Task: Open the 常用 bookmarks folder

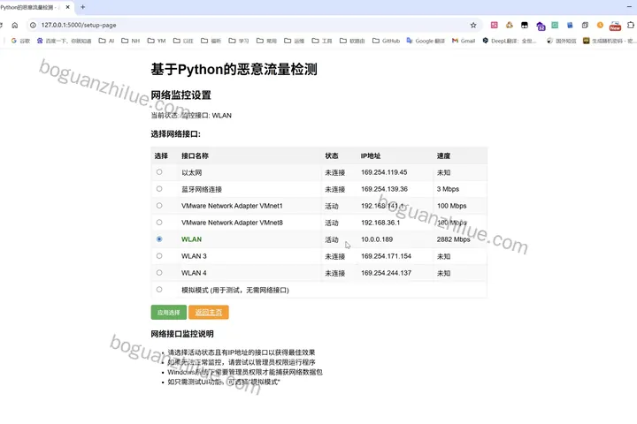Action: [x=266, y=41]
